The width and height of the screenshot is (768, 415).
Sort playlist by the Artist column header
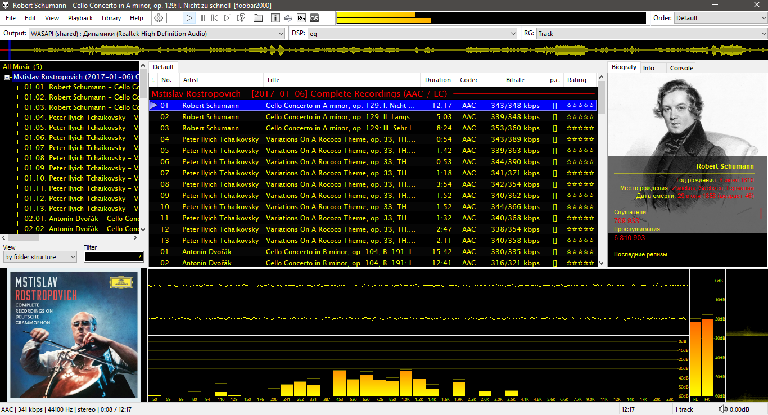(x=221, y=80)
